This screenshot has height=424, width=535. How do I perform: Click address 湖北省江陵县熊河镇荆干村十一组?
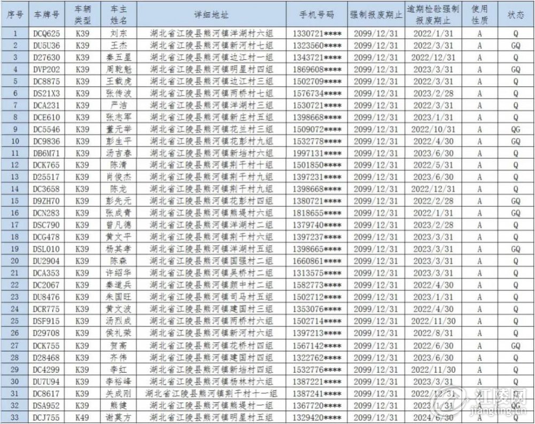click(211, 394)
